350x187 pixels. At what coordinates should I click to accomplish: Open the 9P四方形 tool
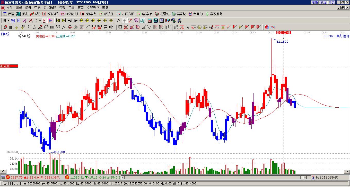pyautogui.click(x=69, y=14)
